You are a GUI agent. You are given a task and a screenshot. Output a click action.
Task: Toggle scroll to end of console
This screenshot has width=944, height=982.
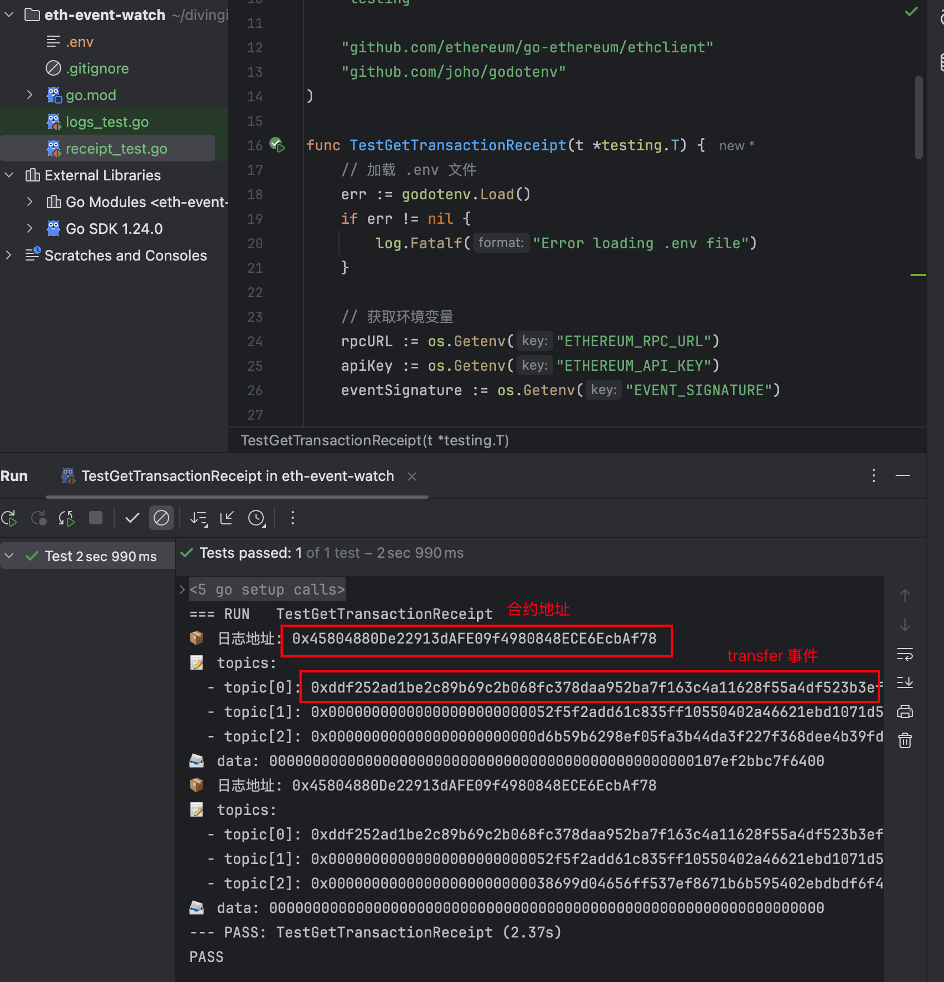click(905, 683)
